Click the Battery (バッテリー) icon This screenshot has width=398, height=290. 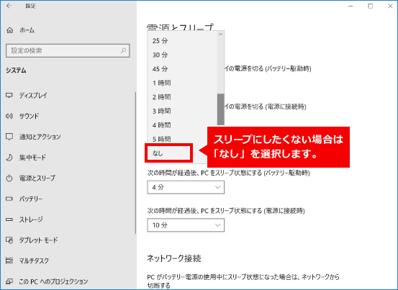point(9,199)
